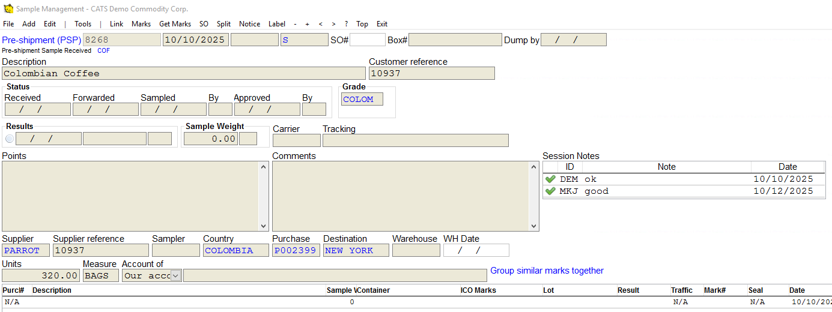832x312 pixels.
Task: Click Group similar marks together link
Action: (547, 271)
